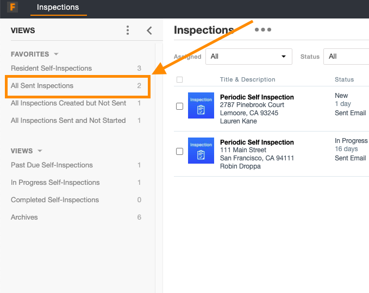Viewport: 369px width, 293px height.
Task: Open Resident Self-Inspections view
Action: (x=51, y=68)
